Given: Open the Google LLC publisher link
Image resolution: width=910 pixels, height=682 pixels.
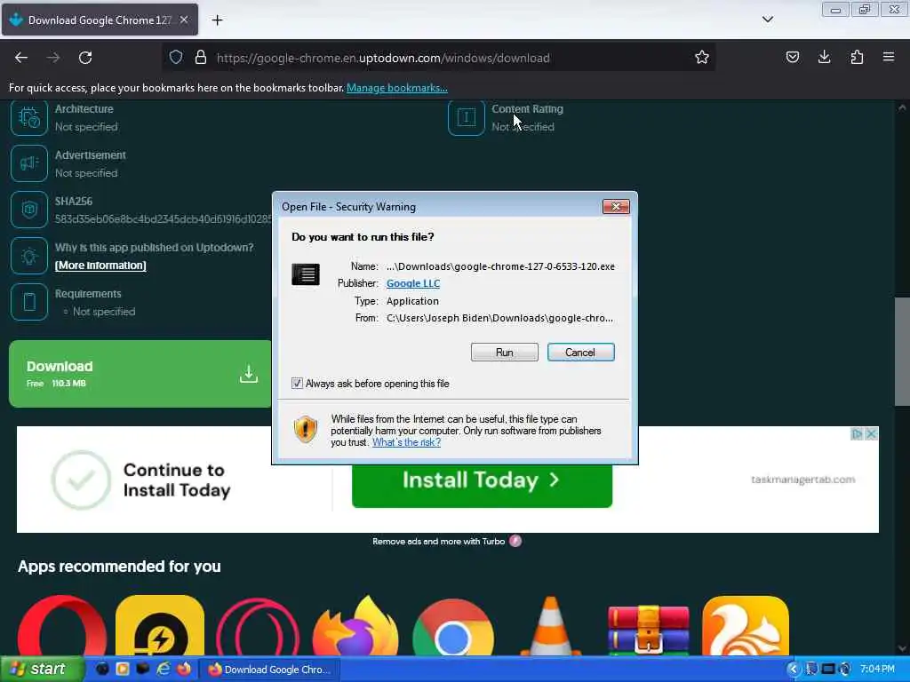Looking at the screenshot, I should click(413, 283).
